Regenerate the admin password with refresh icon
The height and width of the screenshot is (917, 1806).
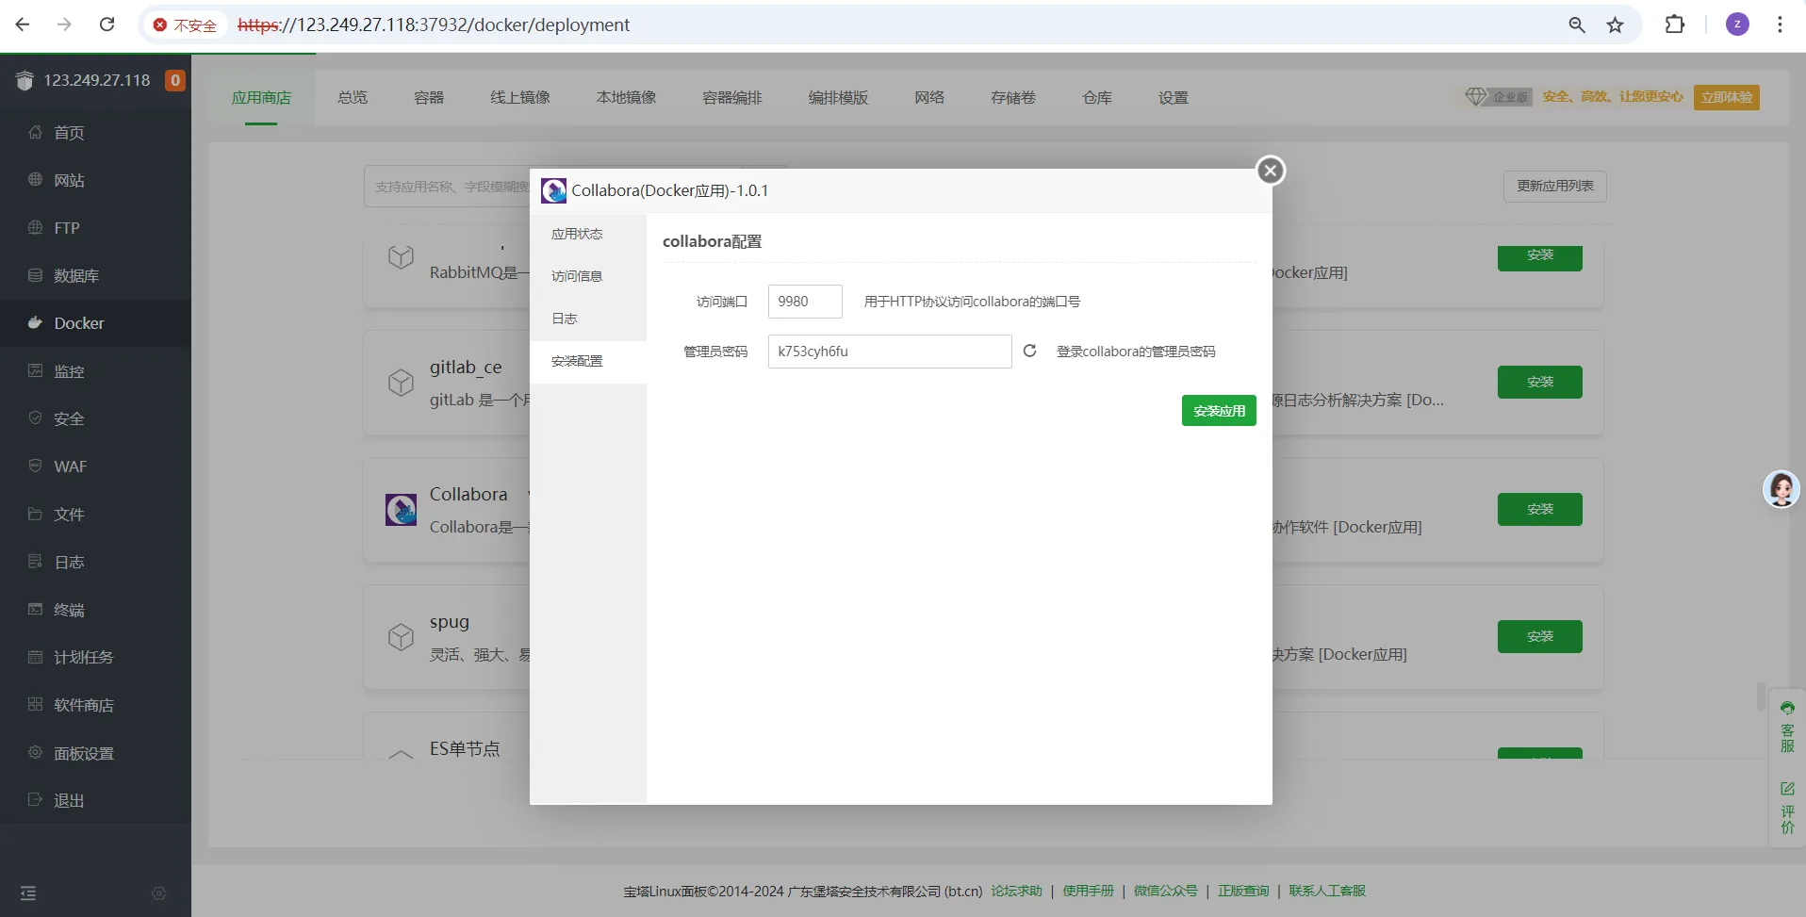1029,351
